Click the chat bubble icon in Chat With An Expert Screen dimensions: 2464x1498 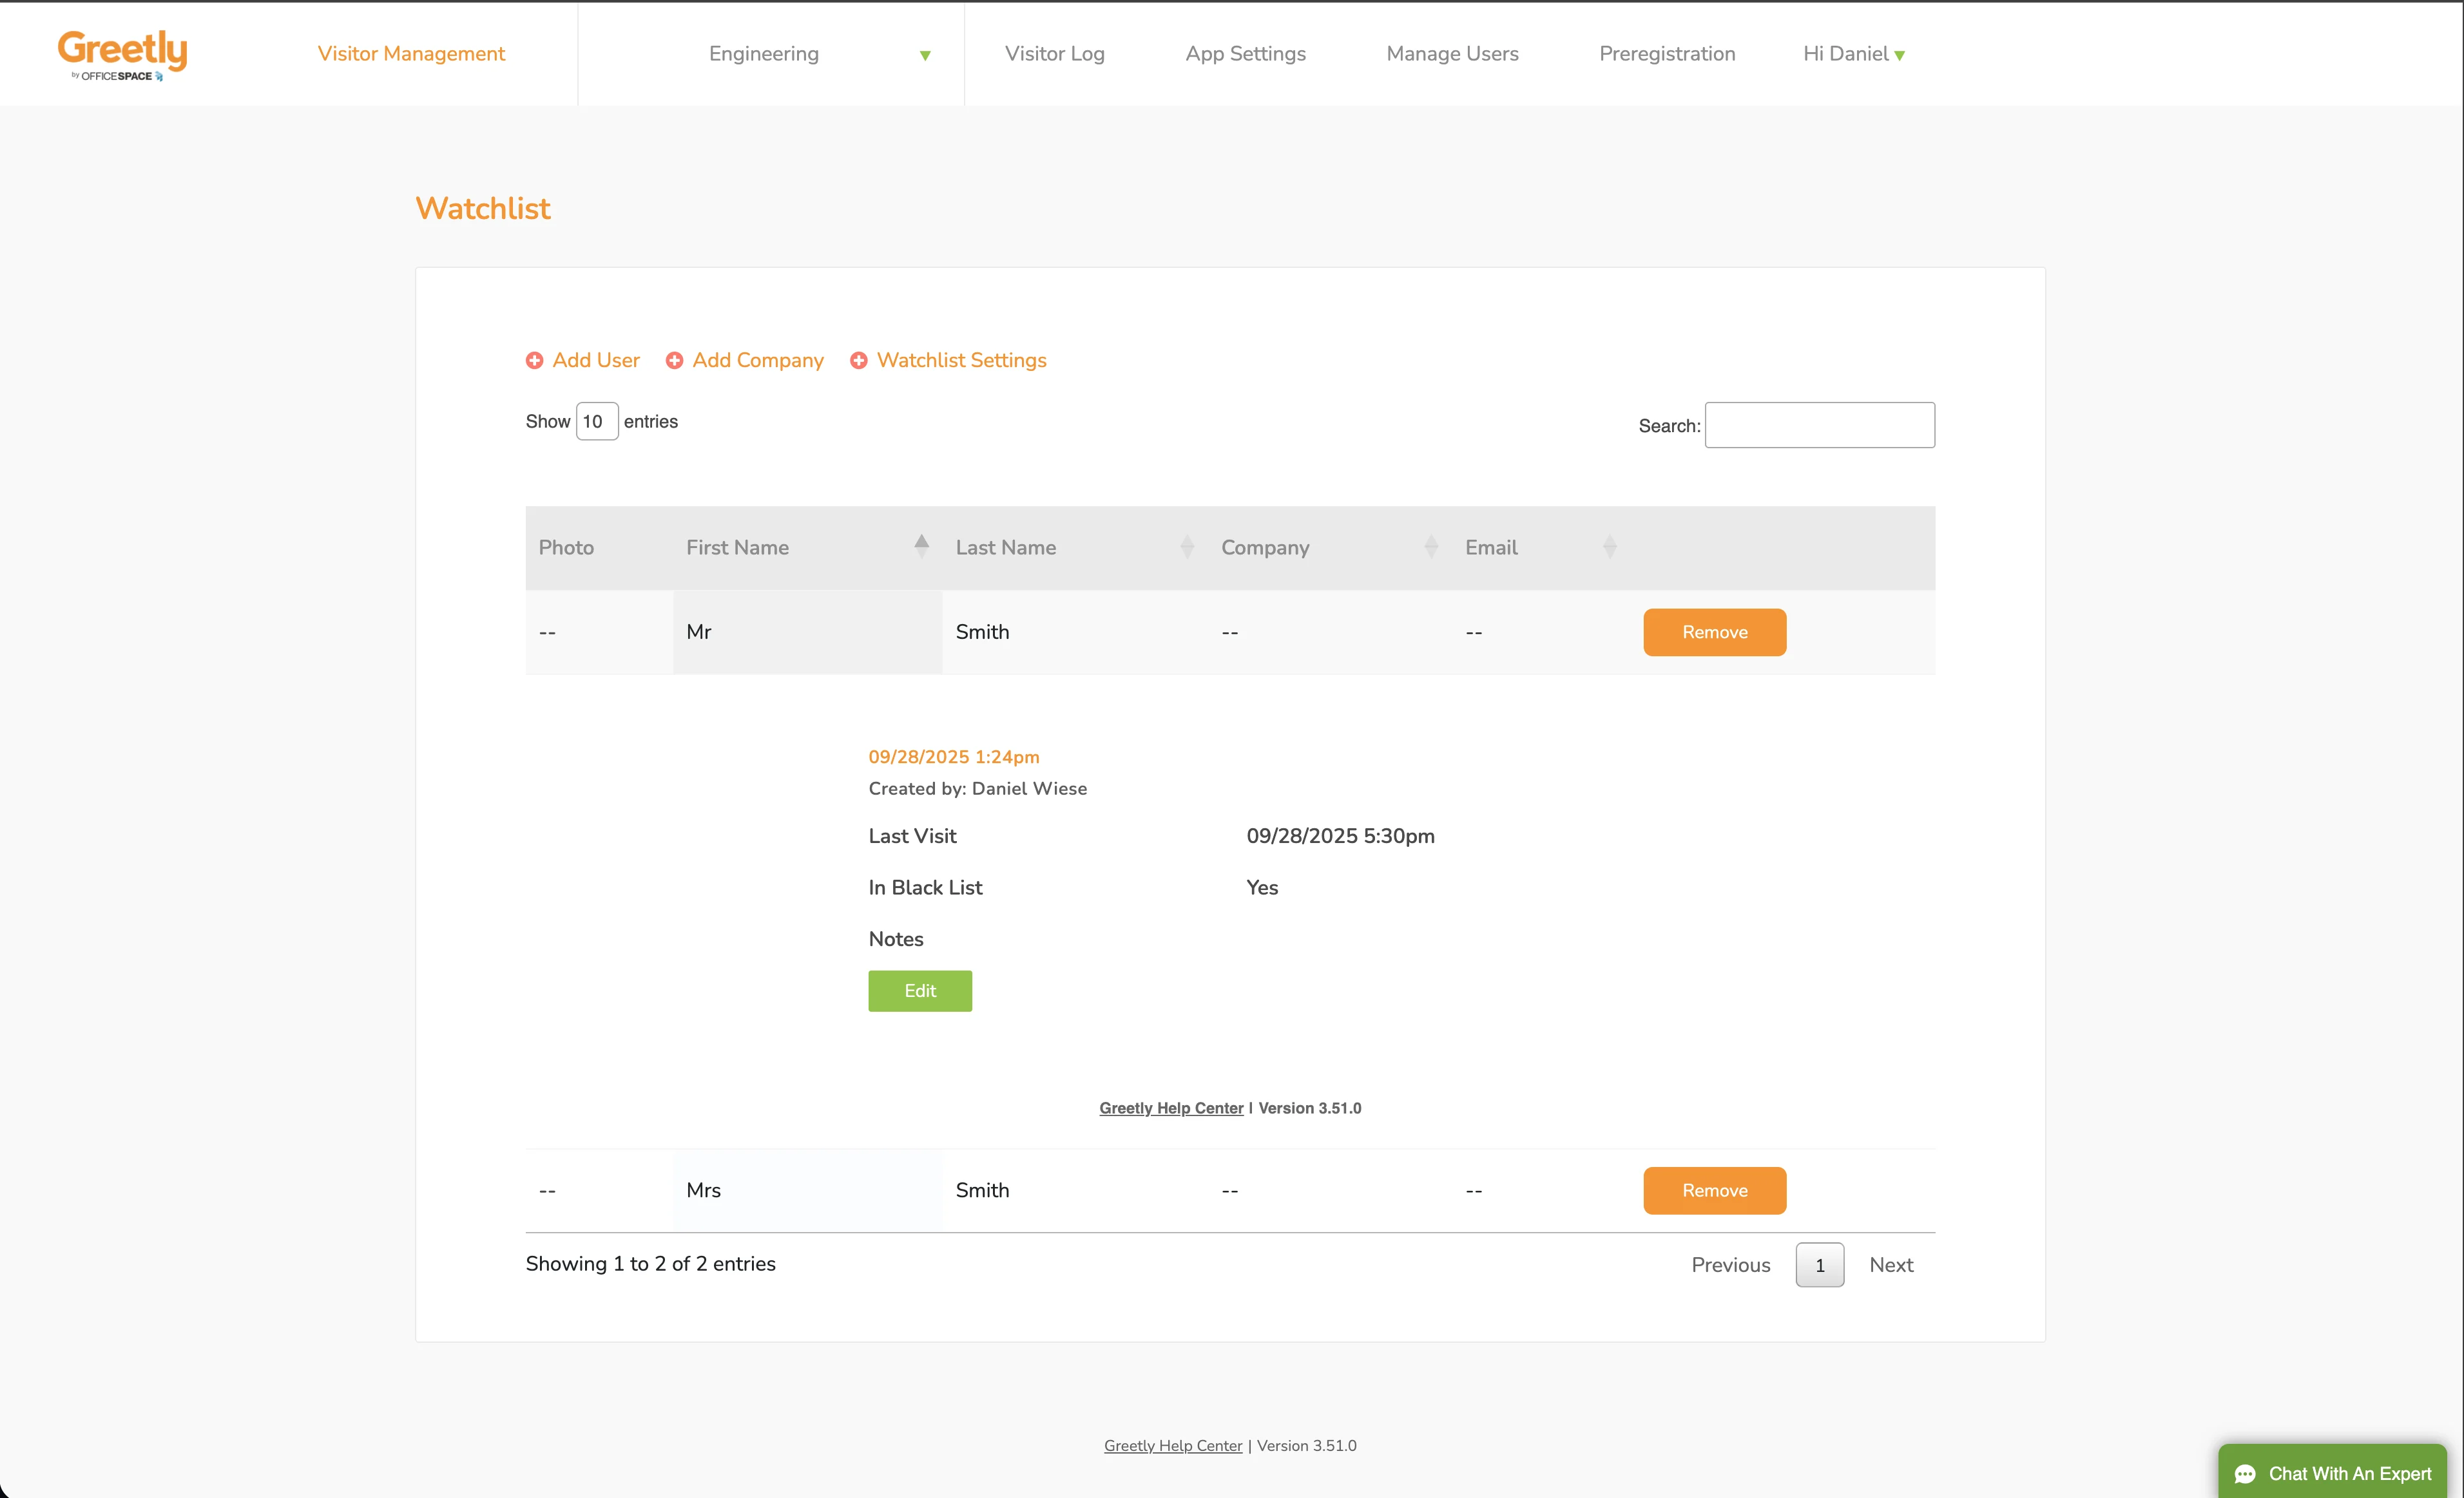tap(2244, 1473)
